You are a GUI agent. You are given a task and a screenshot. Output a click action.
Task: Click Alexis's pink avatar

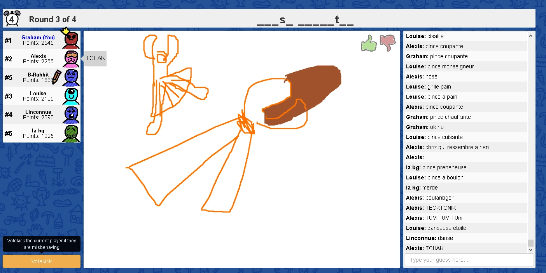[x=71, y=59]
